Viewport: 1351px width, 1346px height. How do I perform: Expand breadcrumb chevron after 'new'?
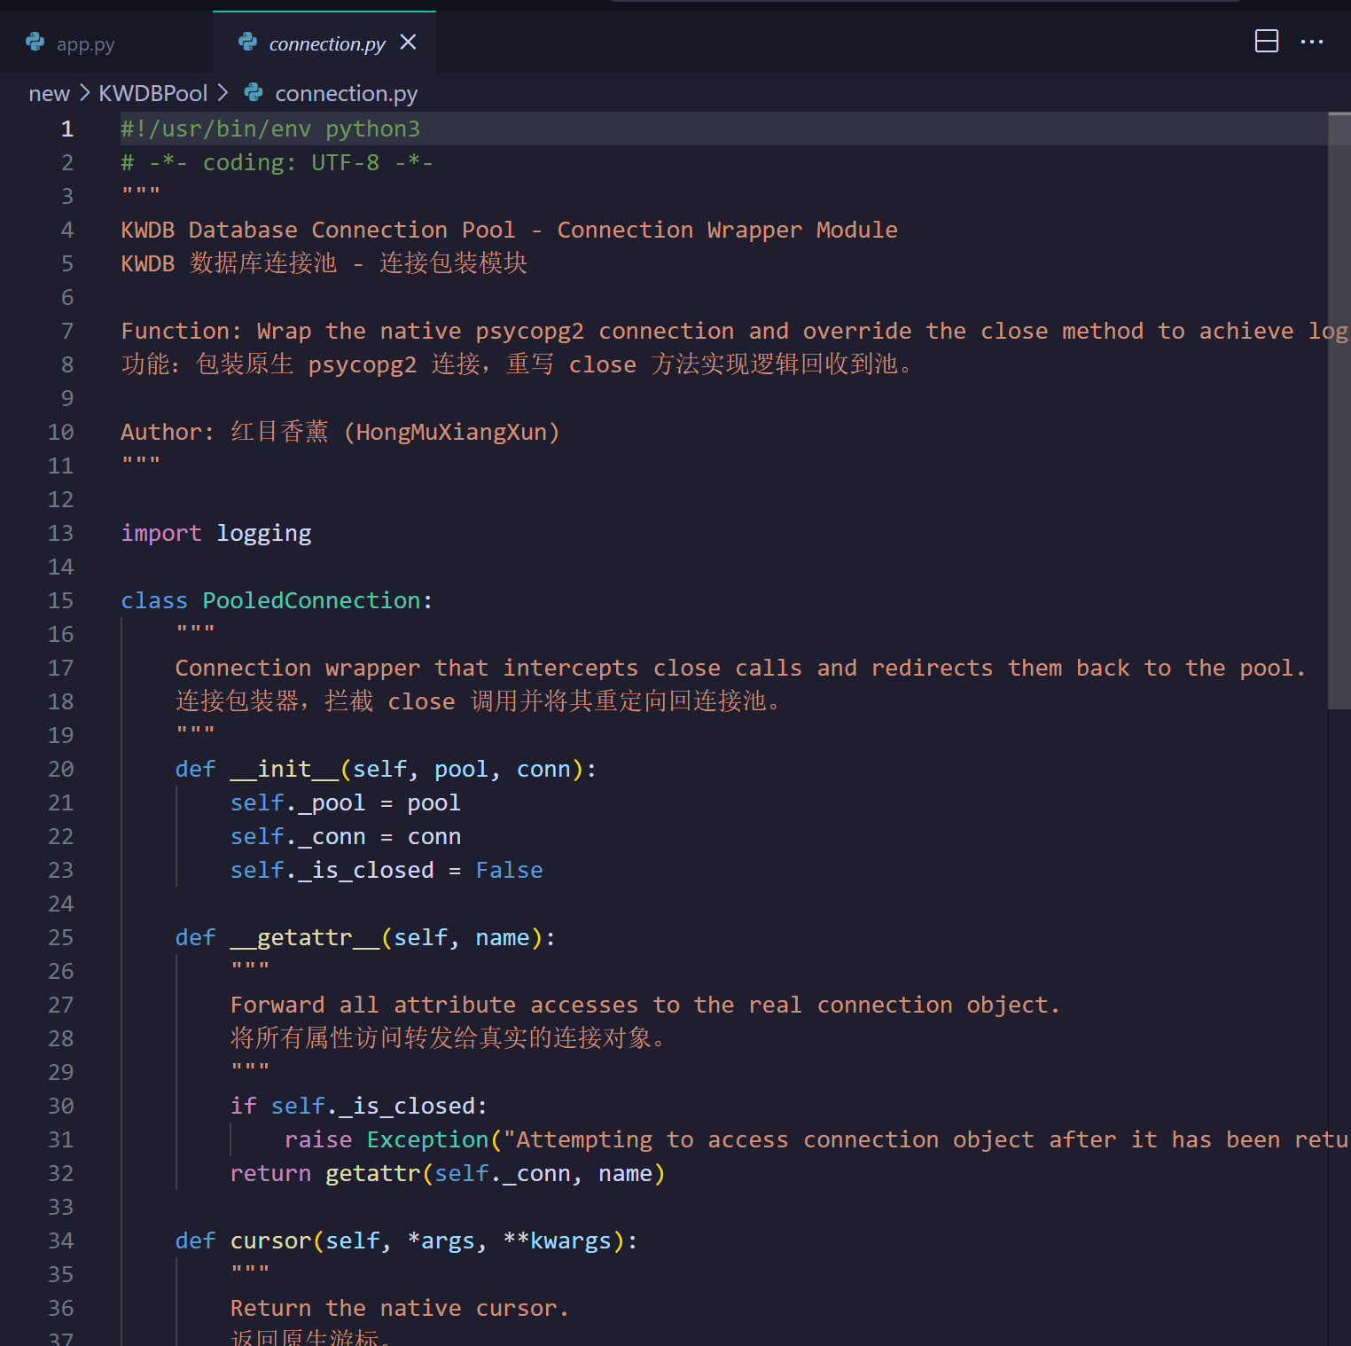point(84,92)
